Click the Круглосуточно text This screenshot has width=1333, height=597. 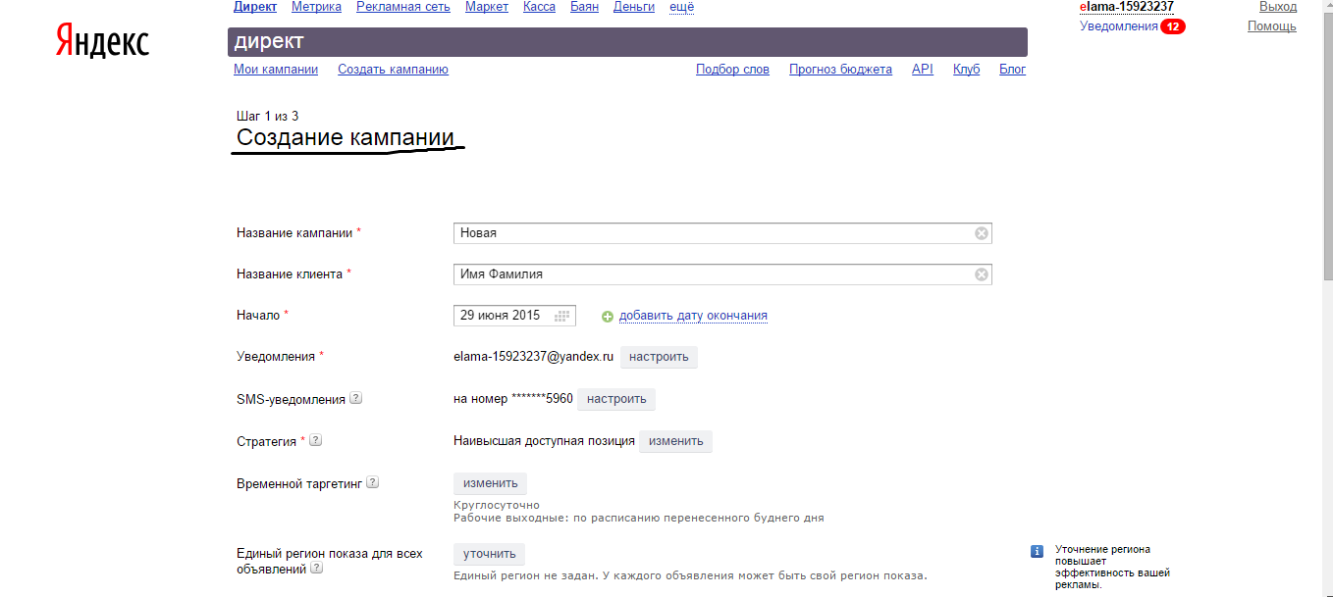(x=497, y=505)
